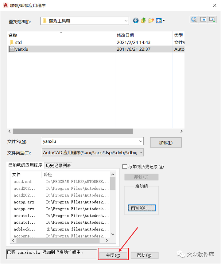Click the 卸载(U) button
The width and height of the screenshot is (221, 264).
(x=141, y=177)
